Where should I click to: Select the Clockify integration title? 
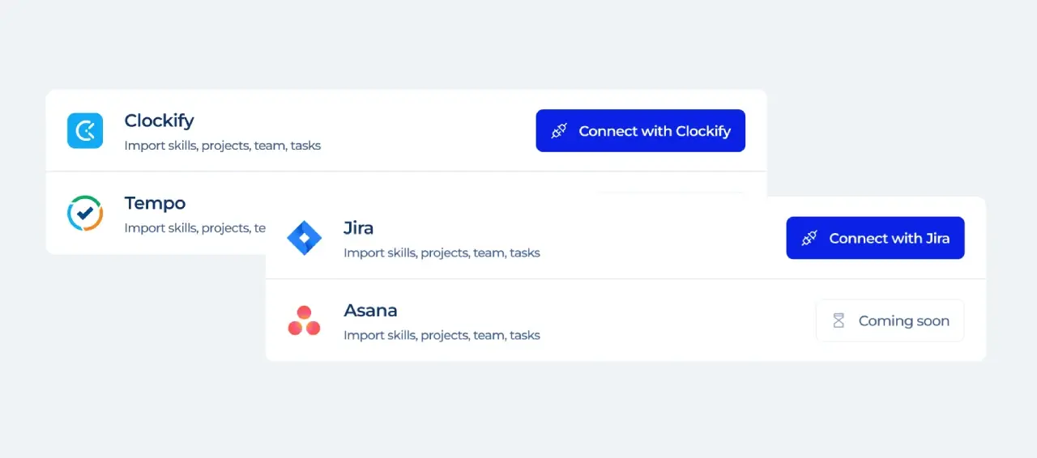tap(159, 121)
